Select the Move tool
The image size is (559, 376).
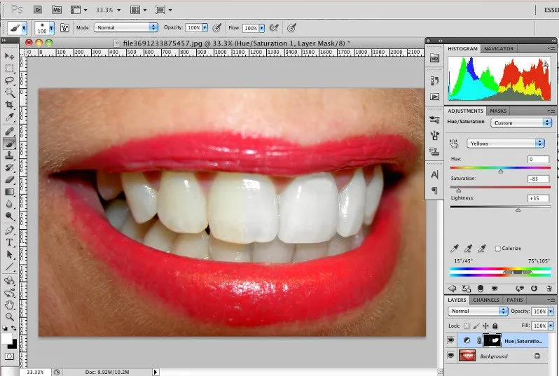pos(10,56)
